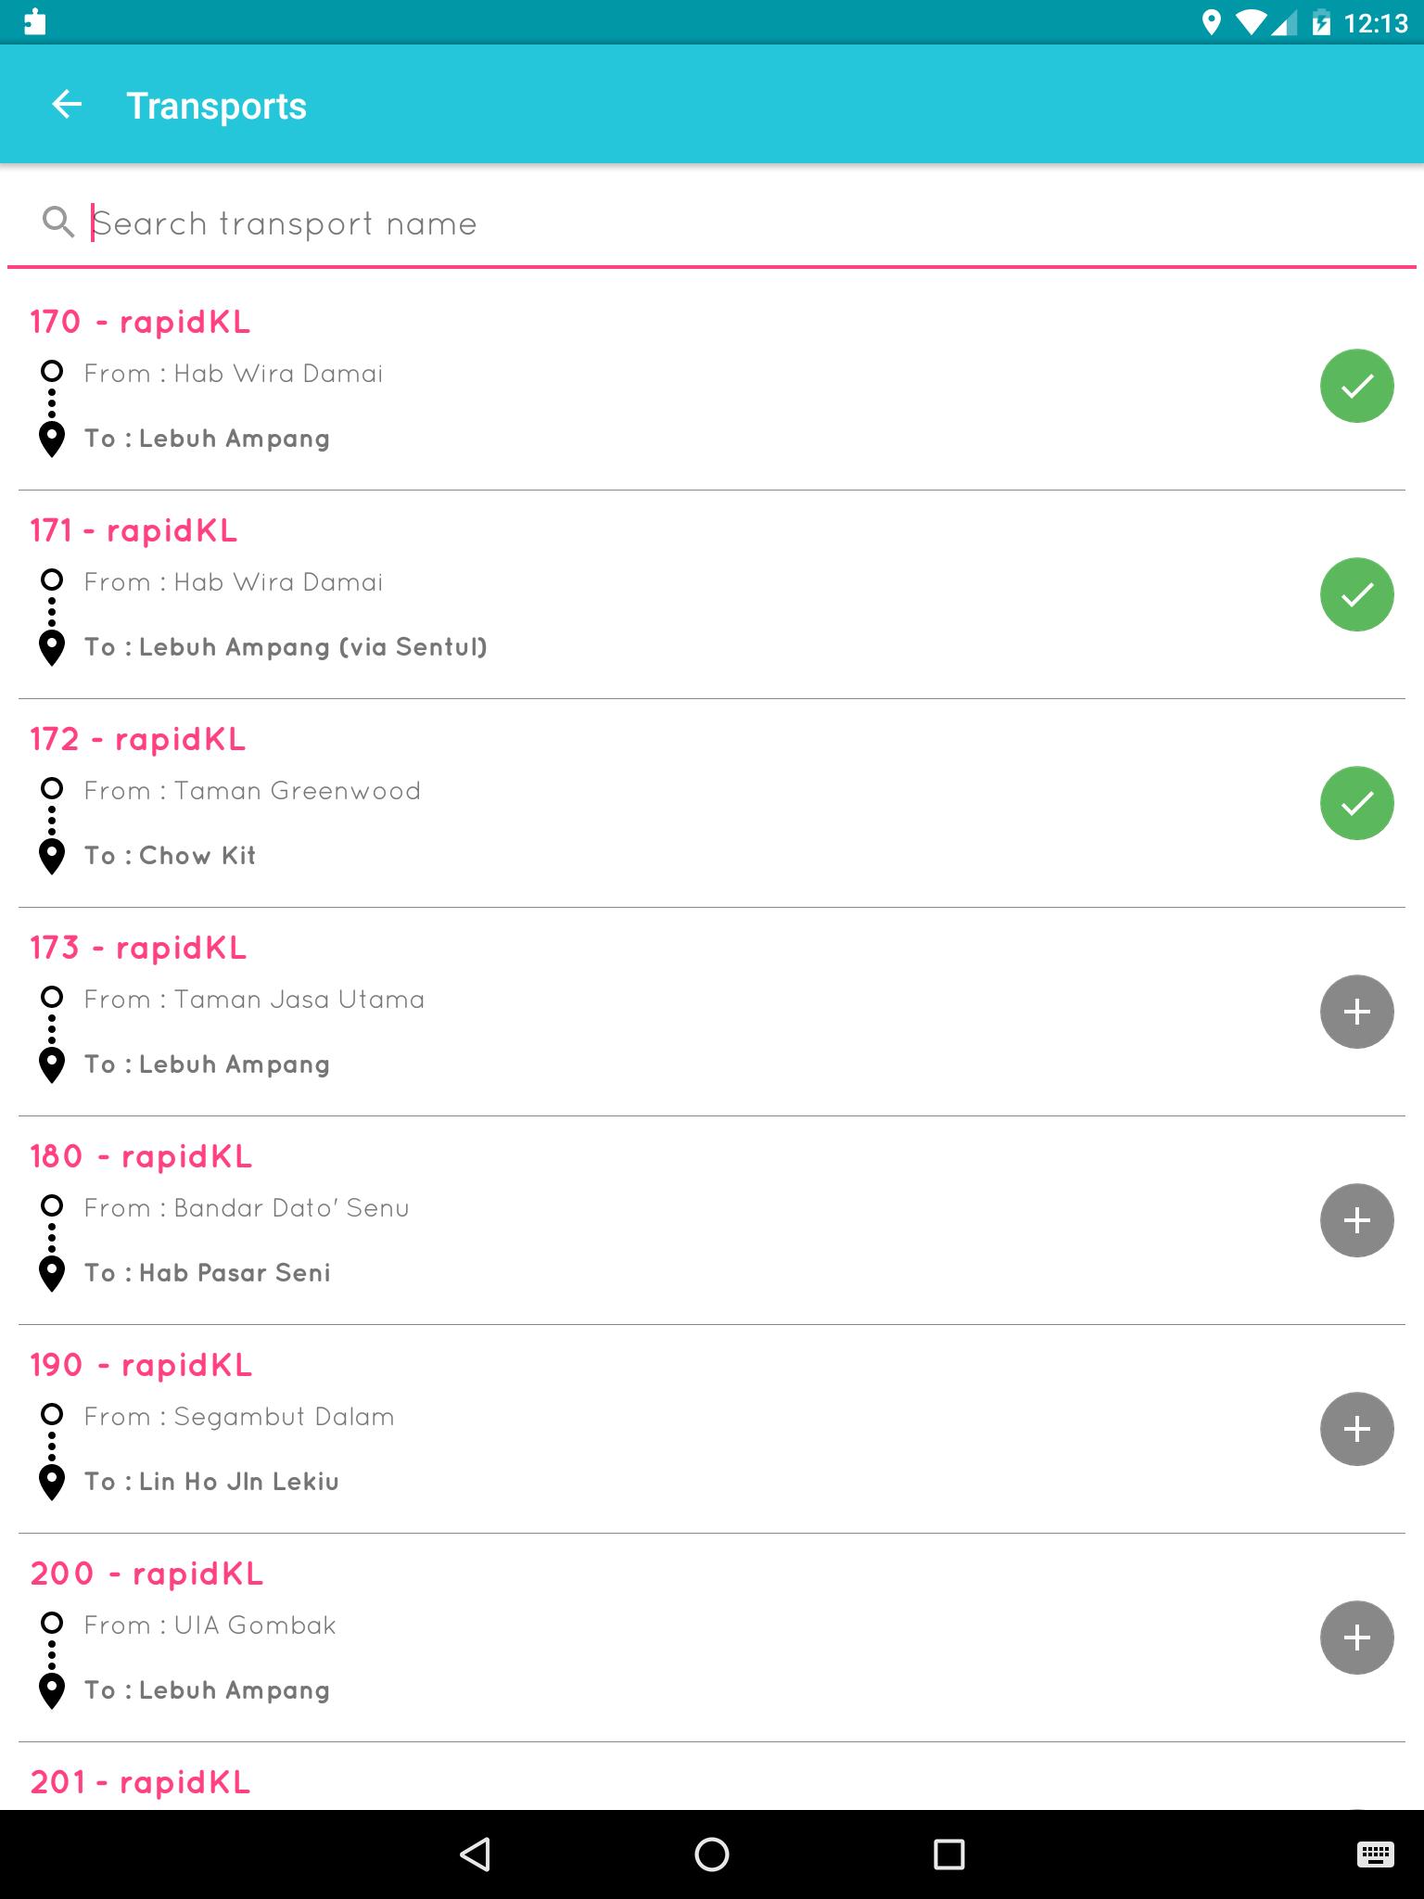The width and height of the screenshot is (1424, 1899).
Task: Tap the Android back navigation button
Action: click(475, 1854)
